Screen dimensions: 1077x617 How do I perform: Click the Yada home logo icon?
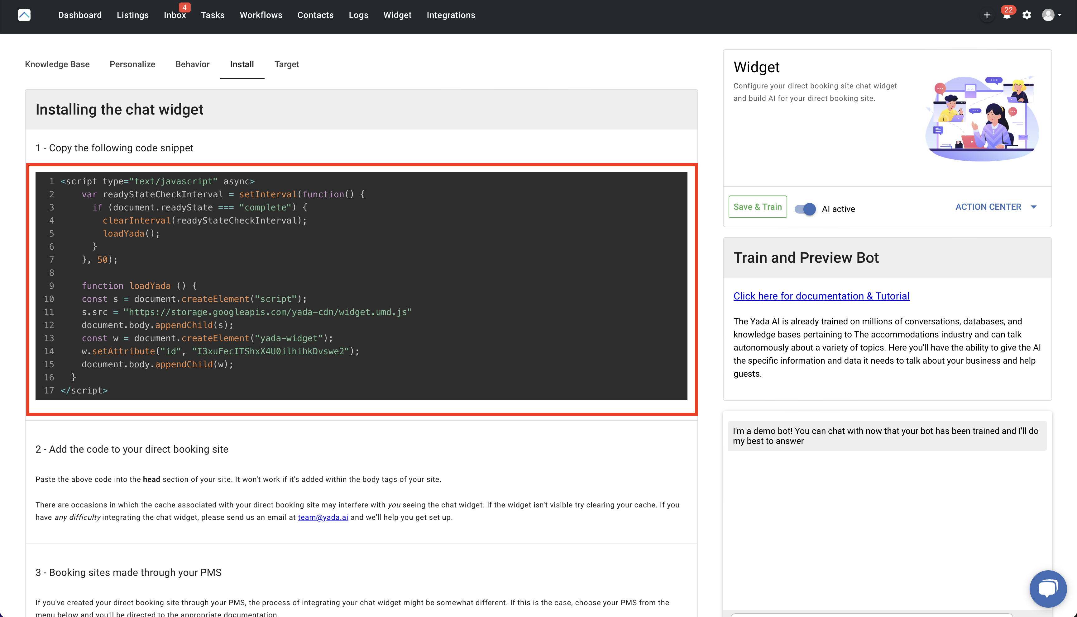24,15
